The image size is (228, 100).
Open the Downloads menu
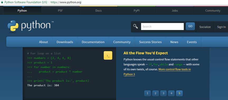click(x=65, y=42)
